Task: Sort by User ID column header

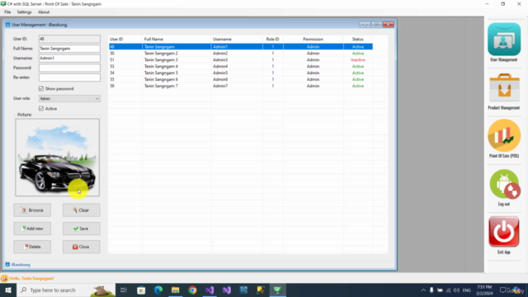Action: pyautogui.click(x=125, y=39)
